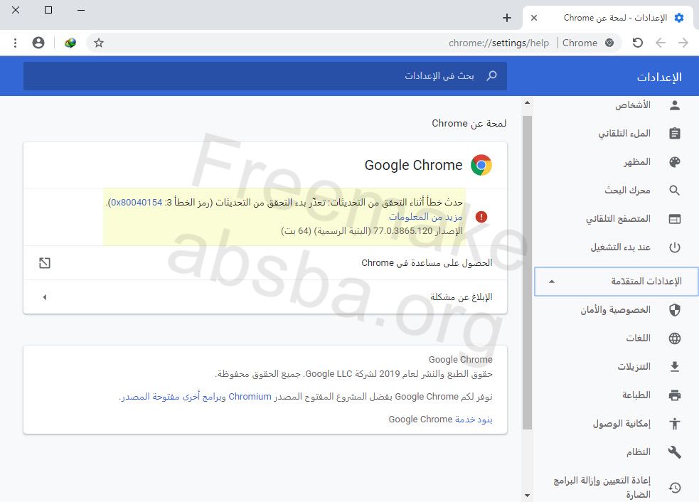The height and width of the screenshot is (502, 699).
Task: Click the printer icon
Action: 675,395
